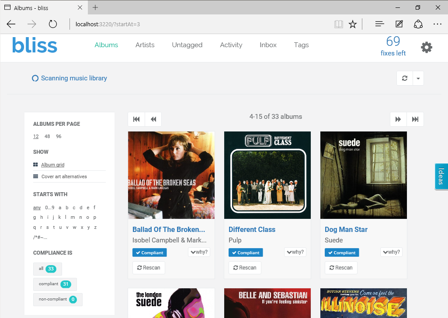Open Ballad Of The Broken Seas cover

click(171, 175)
